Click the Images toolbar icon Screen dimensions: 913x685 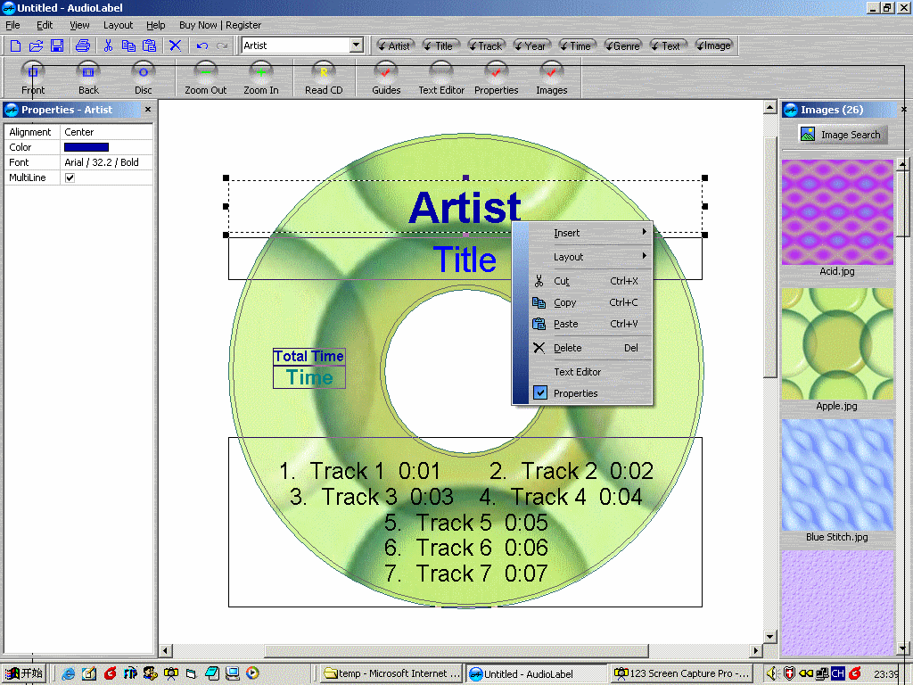click(x=551, y=78)
